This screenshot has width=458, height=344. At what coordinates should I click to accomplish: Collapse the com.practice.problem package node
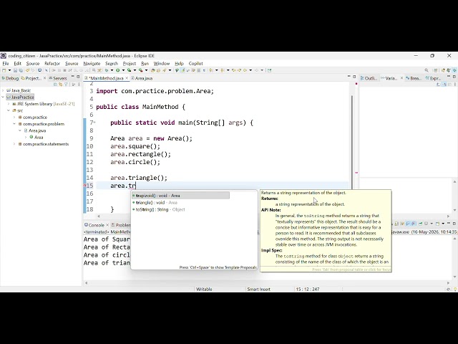14,124
